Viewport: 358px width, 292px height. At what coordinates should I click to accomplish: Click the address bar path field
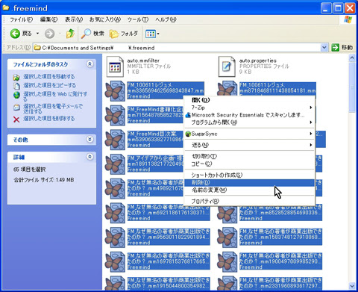pos(177,48)
